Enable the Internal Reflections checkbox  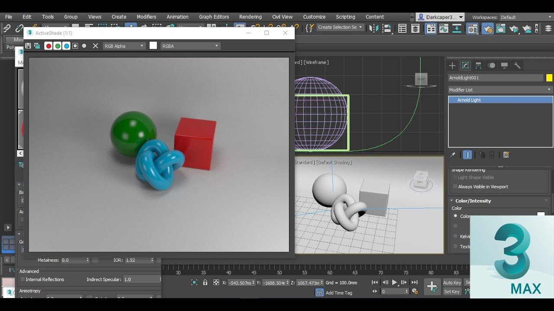pos(22,279)
